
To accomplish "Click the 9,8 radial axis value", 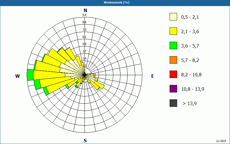I will (84, 15).
